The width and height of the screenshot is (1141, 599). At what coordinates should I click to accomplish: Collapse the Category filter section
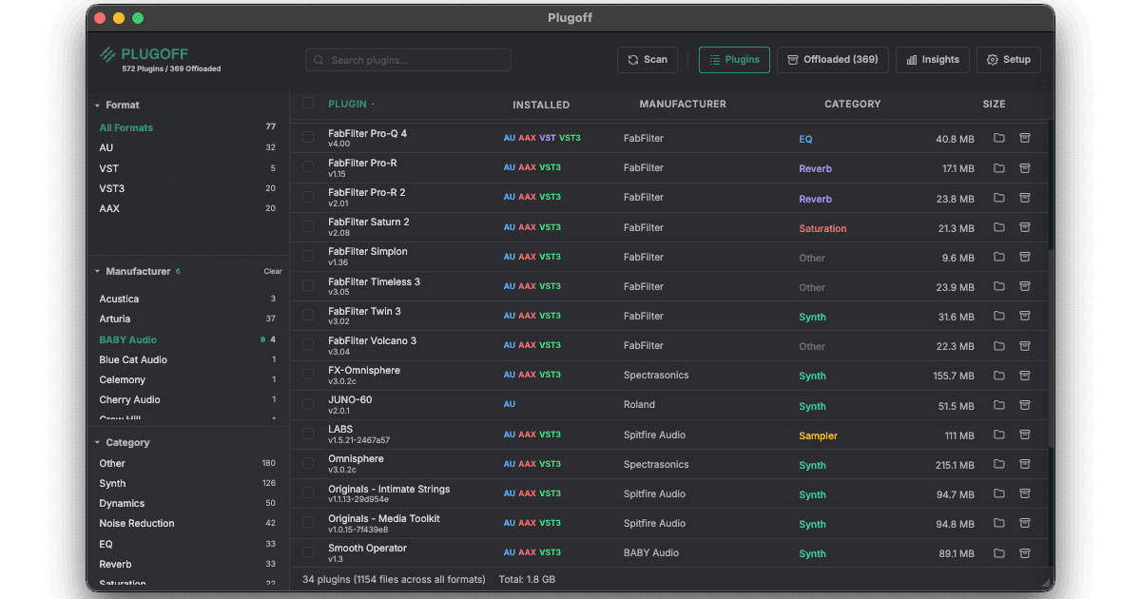click(x=97, y=443)
